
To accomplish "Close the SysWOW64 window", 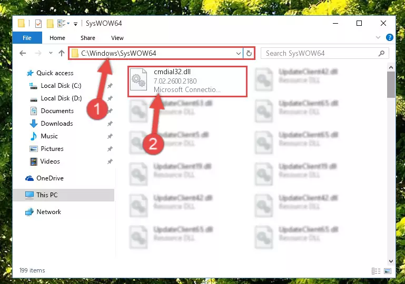I will [x=383, y=23].
